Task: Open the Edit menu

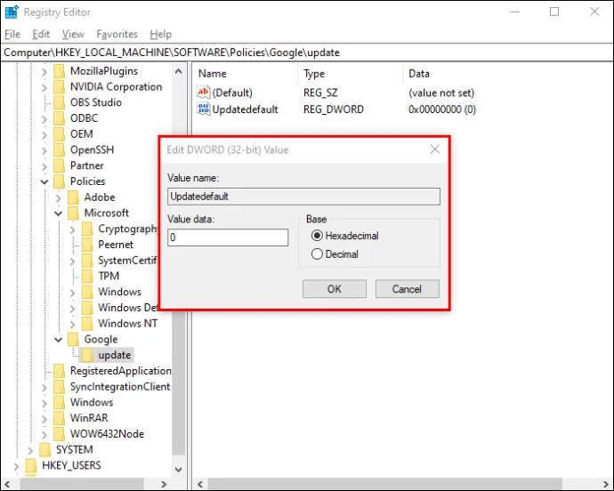Action: pos(41,35)
